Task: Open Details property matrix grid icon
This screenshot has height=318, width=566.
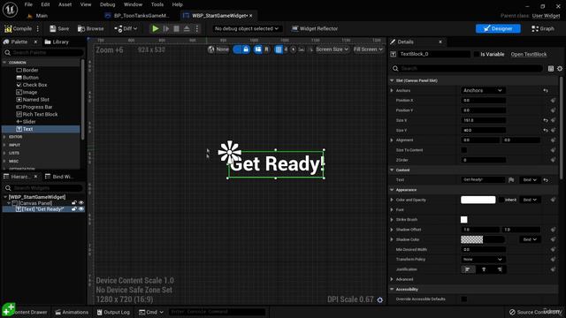Action: click(x=550, y=69)
